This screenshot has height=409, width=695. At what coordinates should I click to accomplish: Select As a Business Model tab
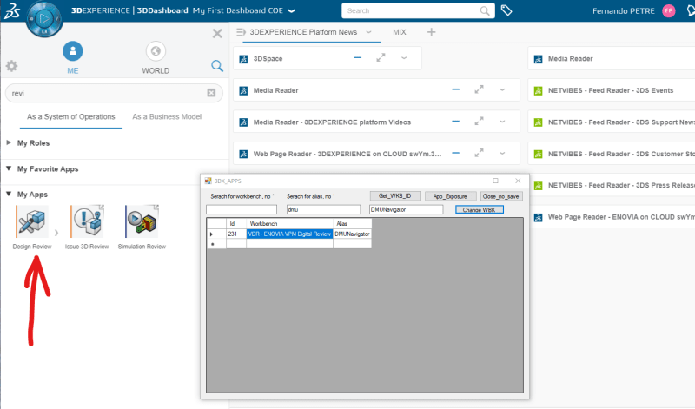click(x=167, y=116)
